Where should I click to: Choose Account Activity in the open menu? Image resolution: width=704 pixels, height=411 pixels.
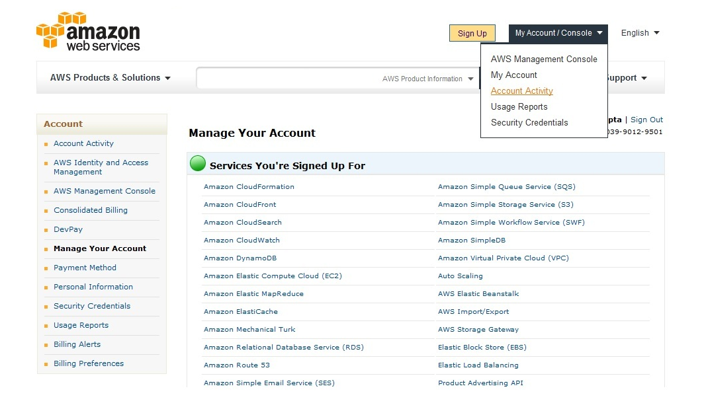point(521,91)
